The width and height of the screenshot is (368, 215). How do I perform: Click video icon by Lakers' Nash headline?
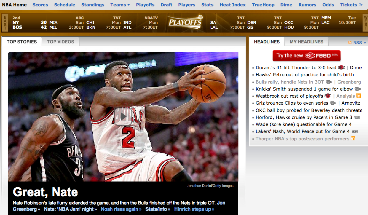[355, 131]
